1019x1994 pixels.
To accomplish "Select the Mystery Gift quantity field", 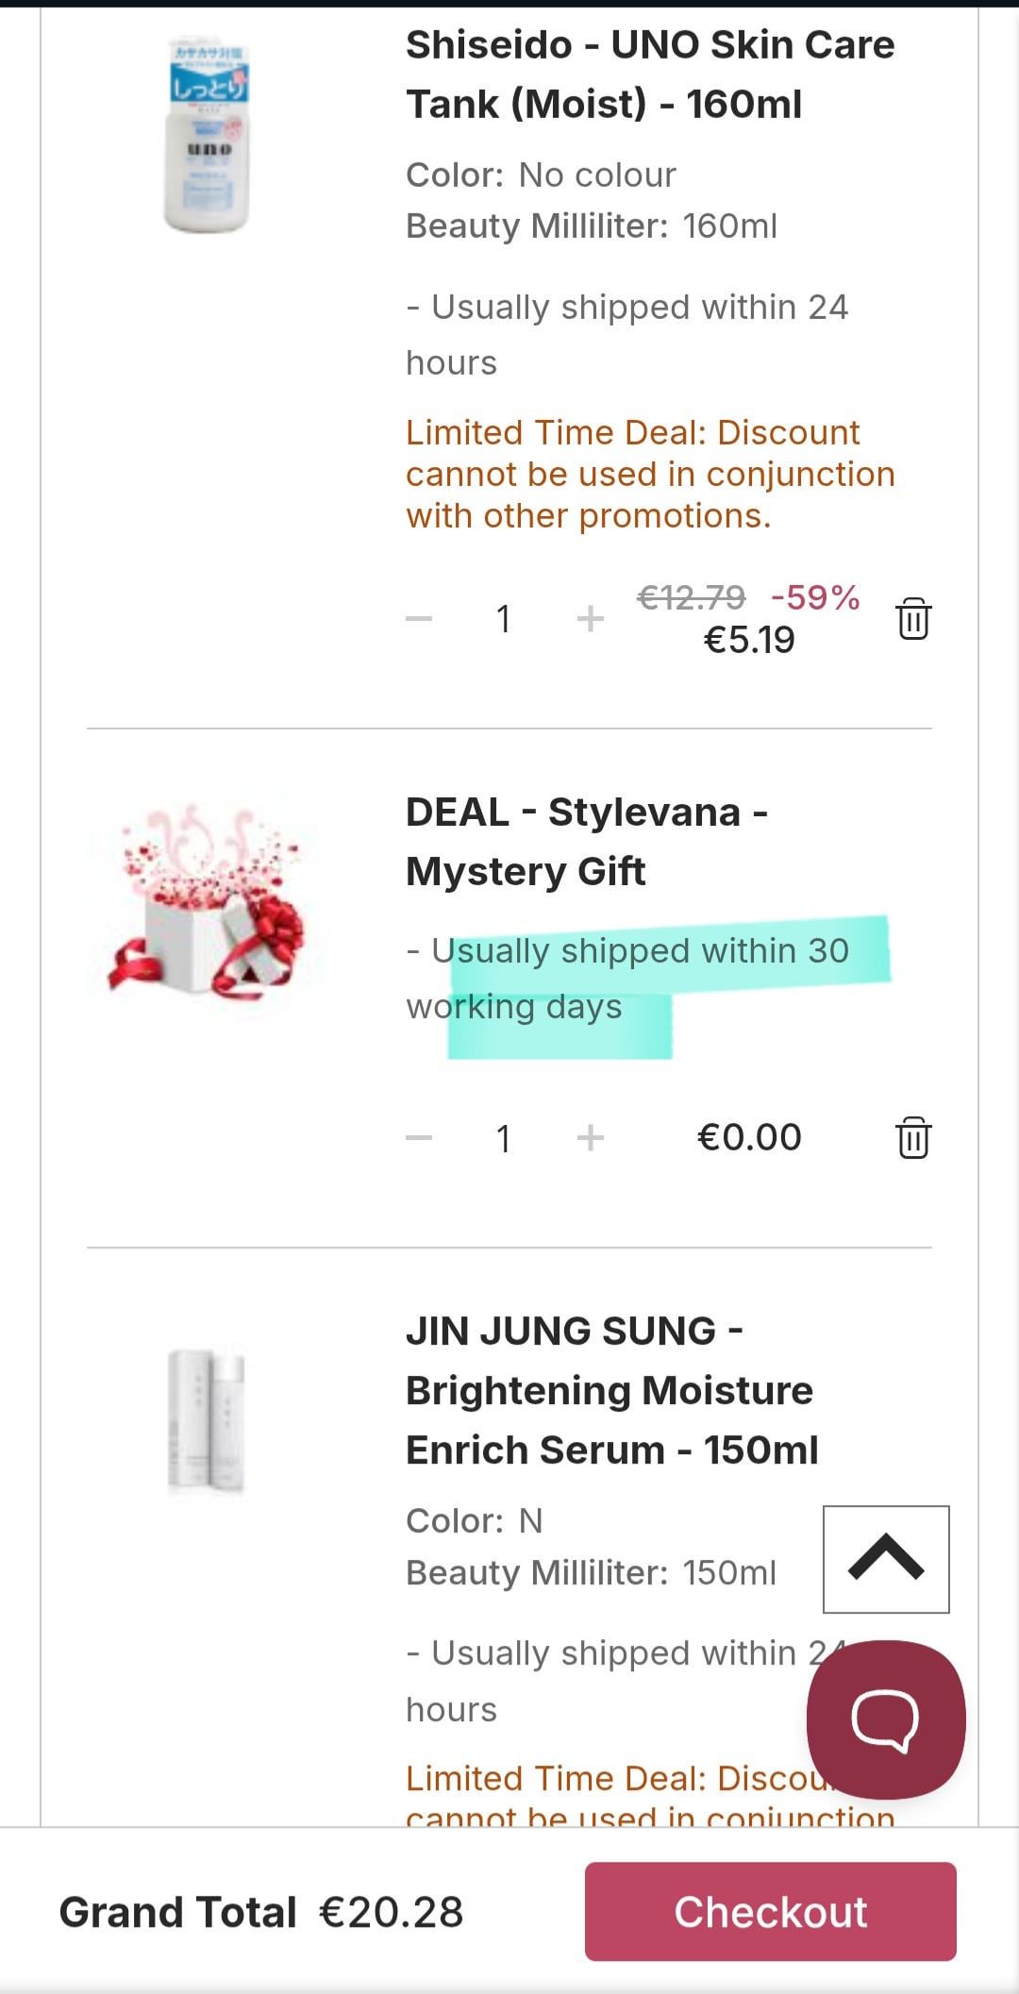I will 504,1138.
